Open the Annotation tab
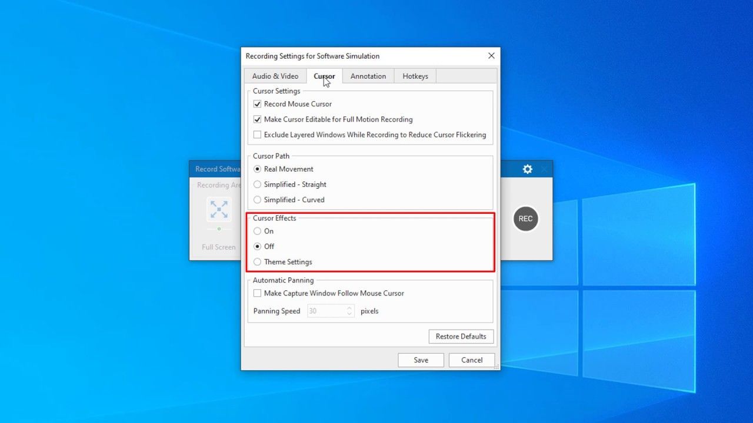This screenshot has height=423, width=753. (x=368, y=76)
